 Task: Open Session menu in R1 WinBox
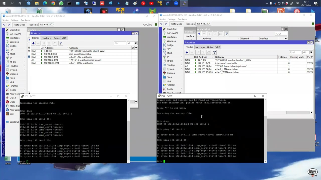[6, 20]
